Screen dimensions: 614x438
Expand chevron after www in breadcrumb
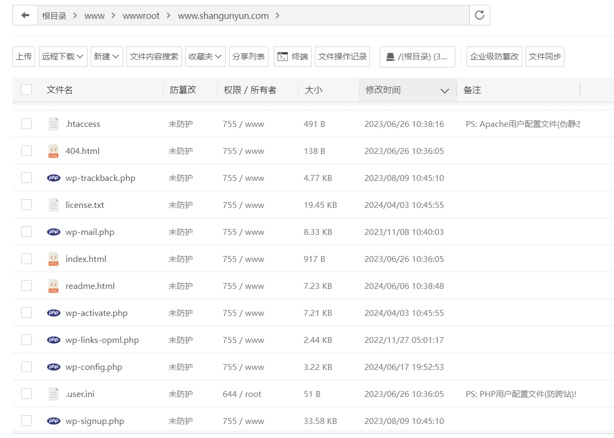point(113,16)
